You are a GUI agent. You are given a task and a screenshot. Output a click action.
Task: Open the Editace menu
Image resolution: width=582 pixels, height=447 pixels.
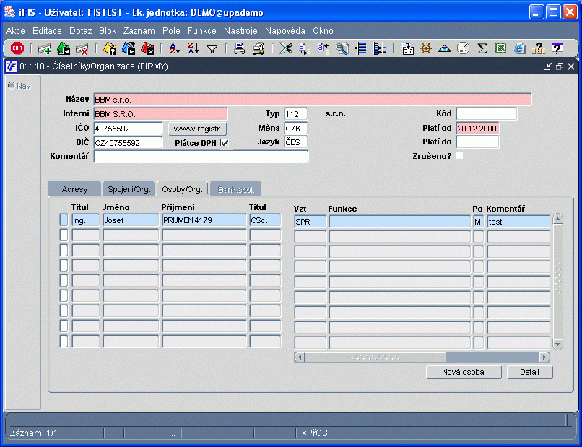pos(47,31)
